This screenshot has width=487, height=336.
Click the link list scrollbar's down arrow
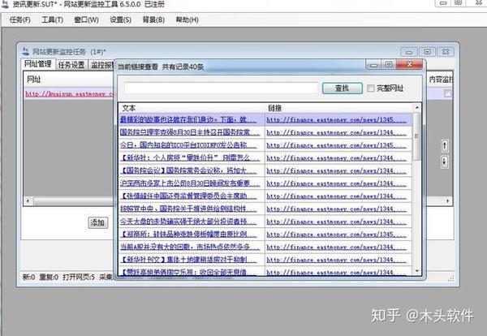pyautogui.click(x=417, y=271)
